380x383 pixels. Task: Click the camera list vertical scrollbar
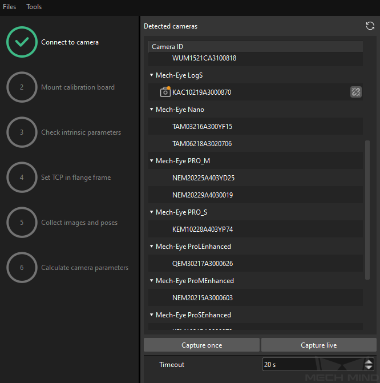click(x=367, y=210)
